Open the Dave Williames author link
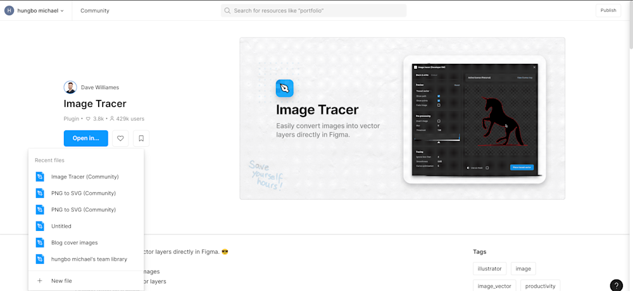Viewport: 633px width, 291px height. pos(100,87)
